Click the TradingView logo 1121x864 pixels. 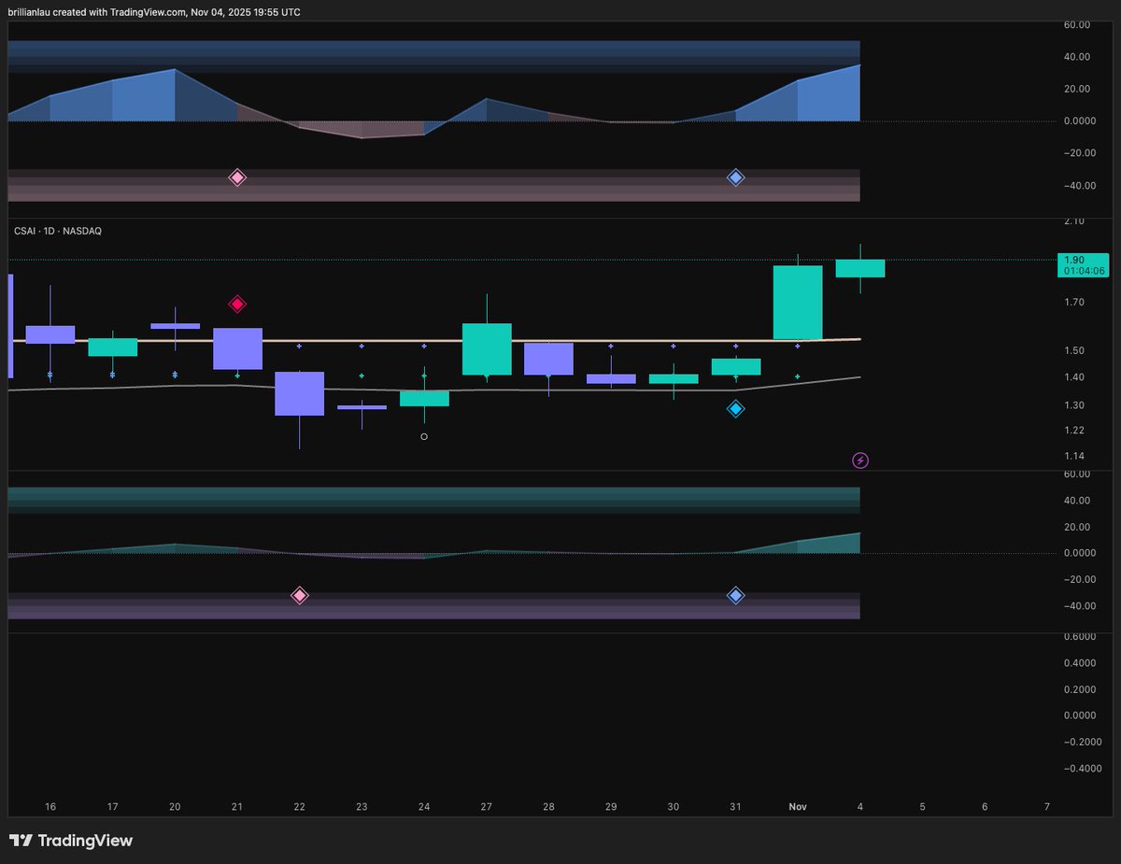71,841
